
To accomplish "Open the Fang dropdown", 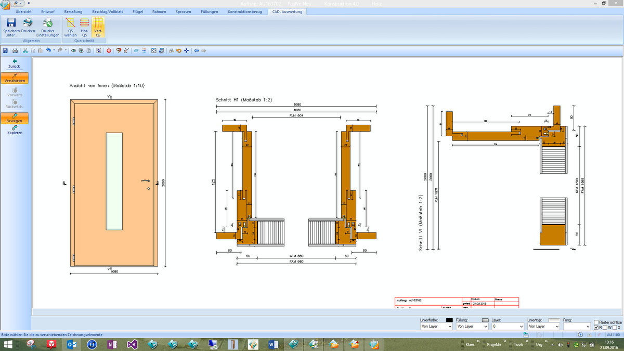I will pos(577,327).
